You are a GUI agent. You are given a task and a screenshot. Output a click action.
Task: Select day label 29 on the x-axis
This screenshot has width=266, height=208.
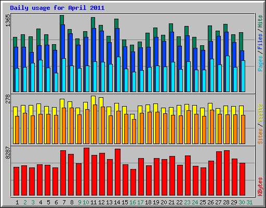(x=234, y=202)
